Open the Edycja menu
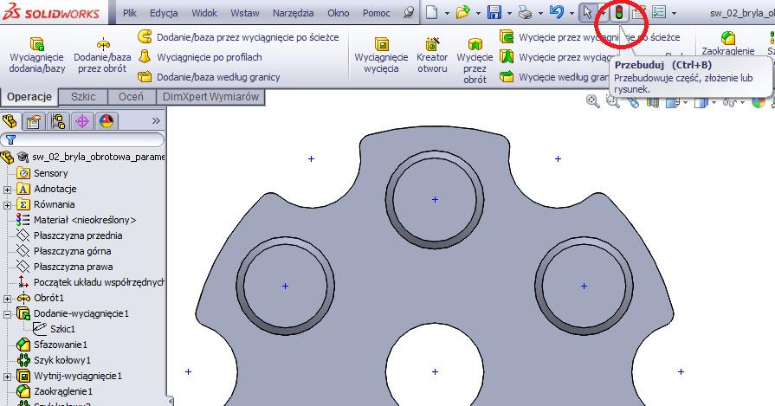775x406 pixels. click(164, 13)
